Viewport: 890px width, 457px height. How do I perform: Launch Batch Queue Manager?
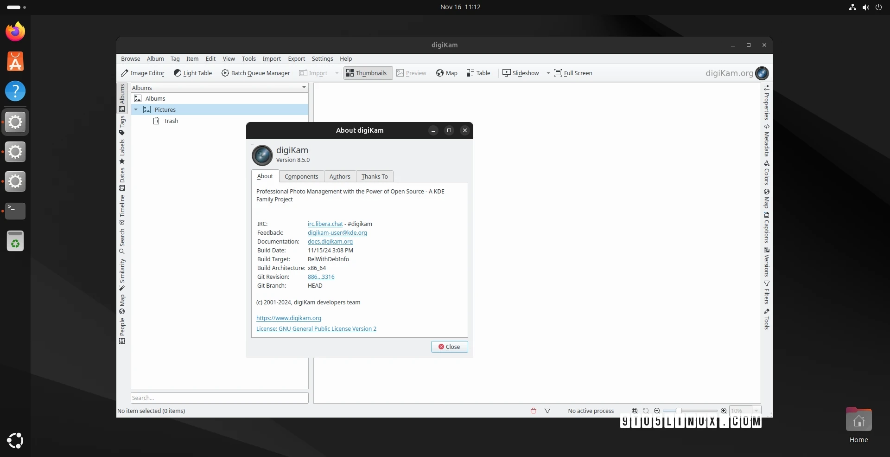(x=256, y=73)
